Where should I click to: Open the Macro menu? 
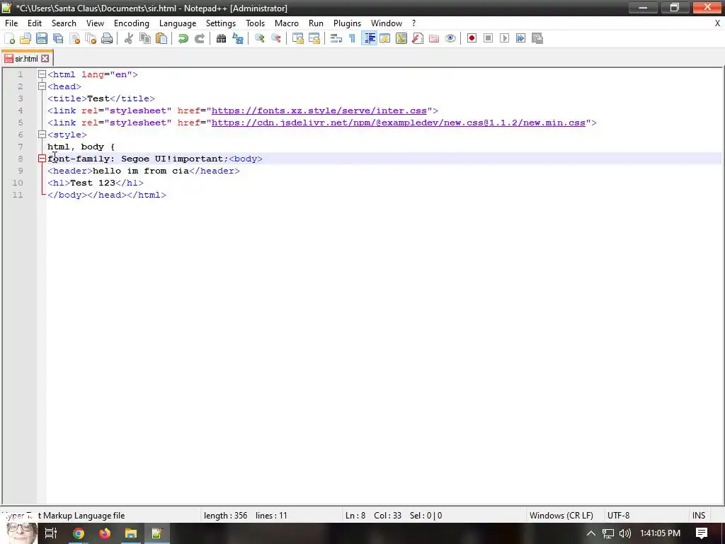click(x=287, y=23)
